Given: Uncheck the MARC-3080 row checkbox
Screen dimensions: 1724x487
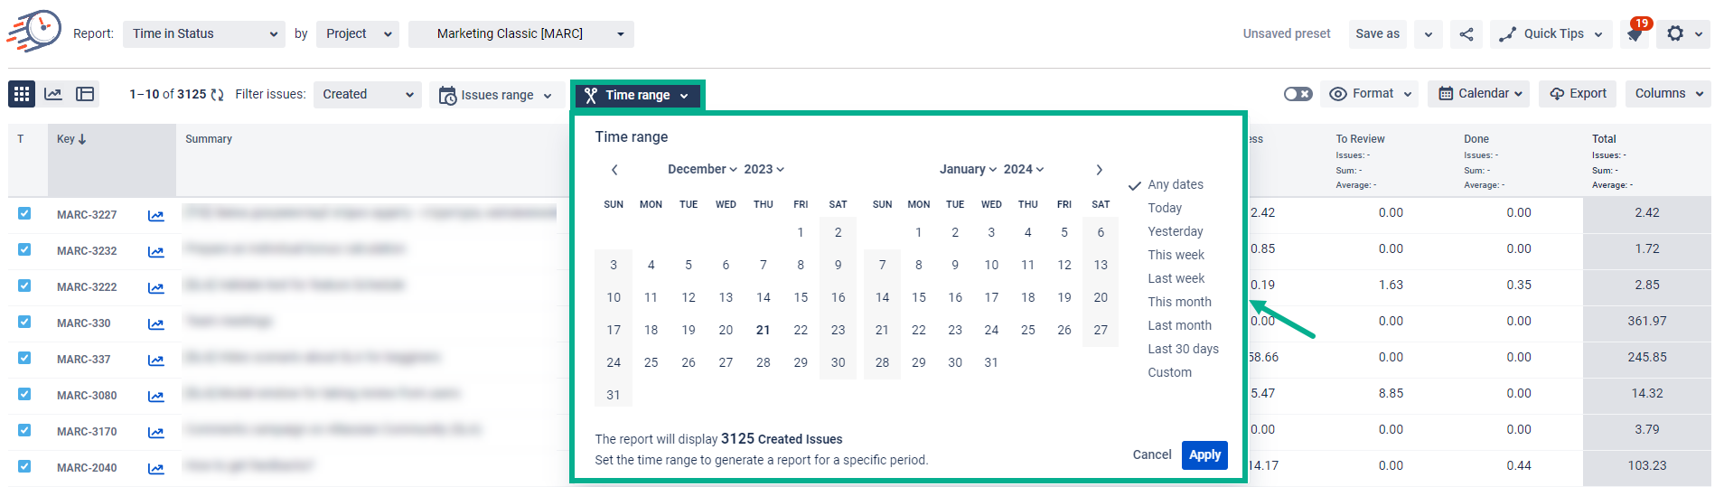Looking at the screenshot, I should pos(24,394).
